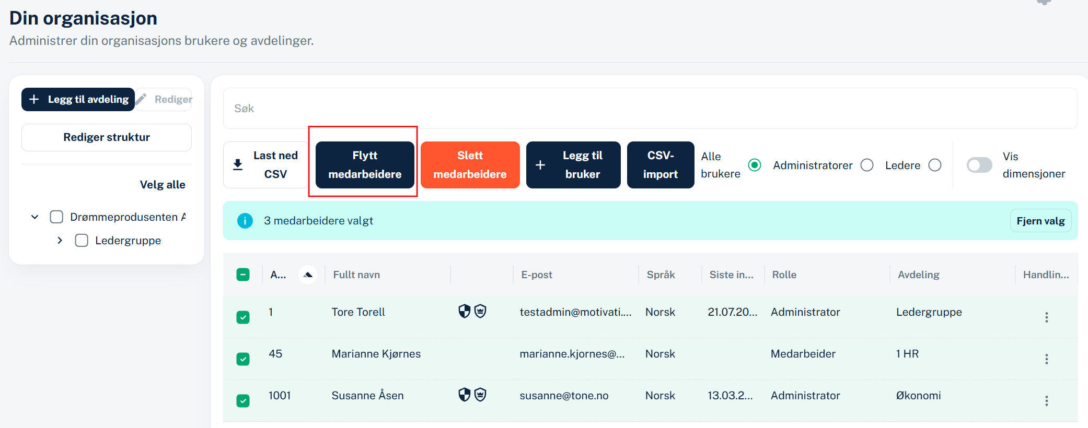This screenshot has width=1088, height=428.
Task: Click the Økonomi department cell
Action: pyautogui.click(x=919, y=396)
